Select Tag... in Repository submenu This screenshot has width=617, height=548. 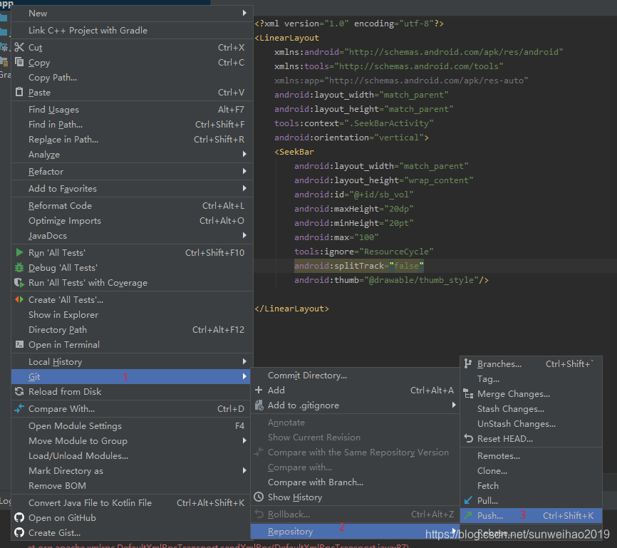[531, 378]
